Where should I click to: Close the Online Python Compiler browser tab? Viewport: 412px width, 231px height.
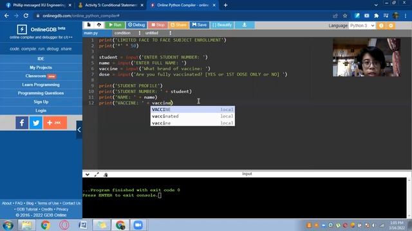point(214,5)
